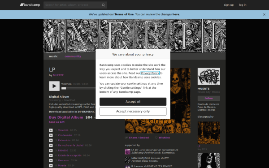Viewport: 269px width, 168px height.
Task: Open the MUERTE artist link under LP
Action: pyautogui.click(x=58, y=75)
